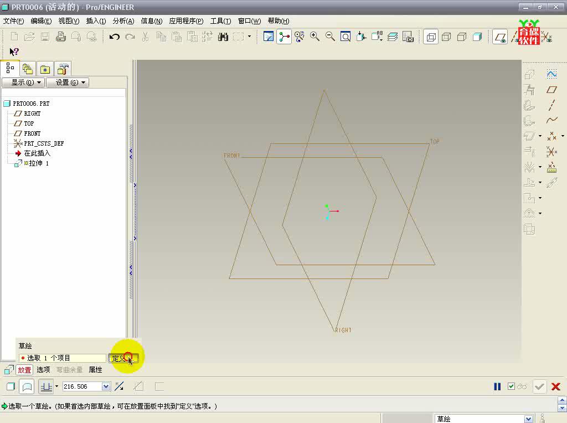Open the 视图(V) menu
567x423 pixels.
(x=69, y=21)
